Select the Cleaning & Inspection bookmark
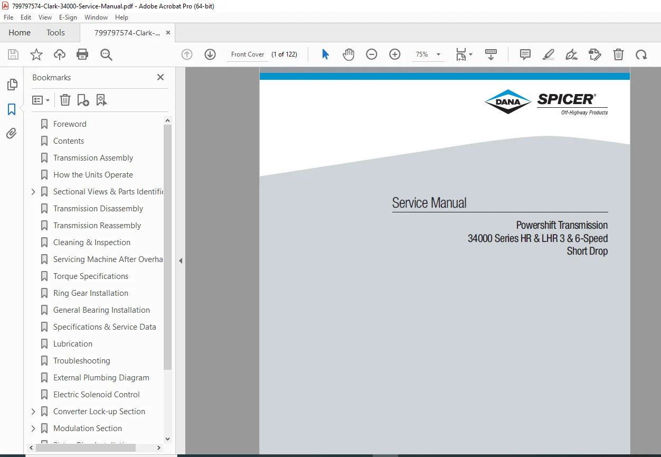 (x=92, y=243)
